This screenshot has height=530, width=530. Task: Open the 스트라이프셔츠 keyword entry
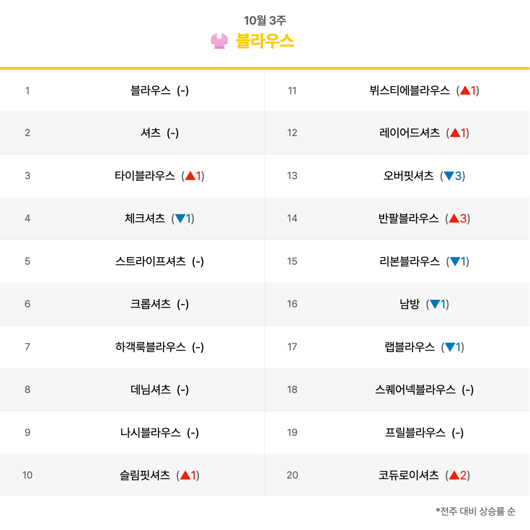(x=150, y=261)
